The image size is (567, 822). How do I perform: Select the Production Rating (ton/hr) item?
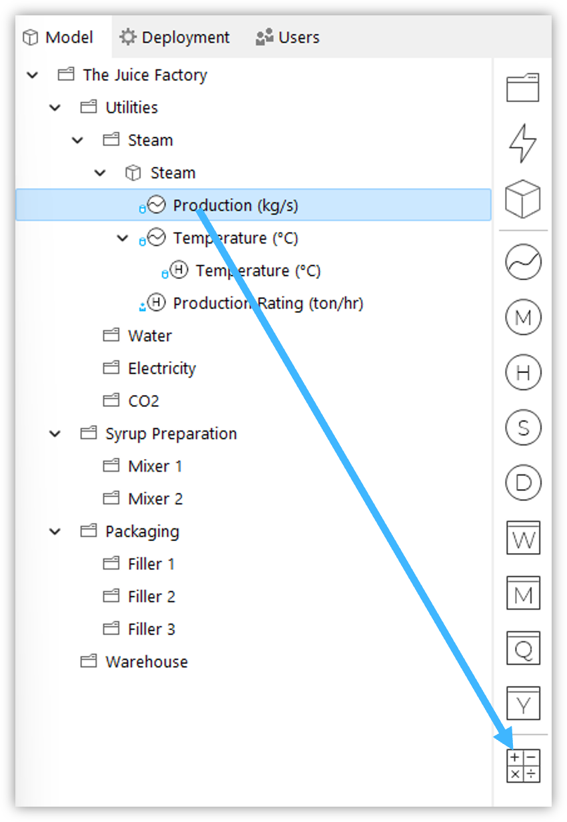pyautogui.click(x=267, y=304)
